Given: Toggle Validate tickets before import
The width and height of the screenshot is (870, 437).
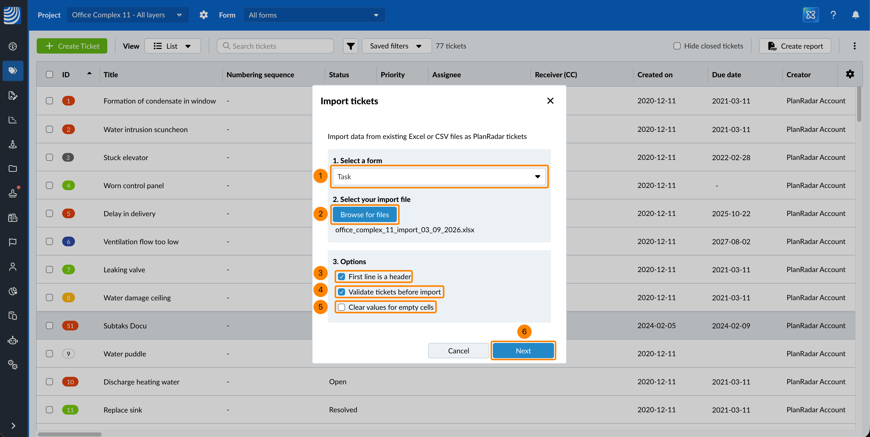Looking at the screenshot, I should (x=341, y=292).
